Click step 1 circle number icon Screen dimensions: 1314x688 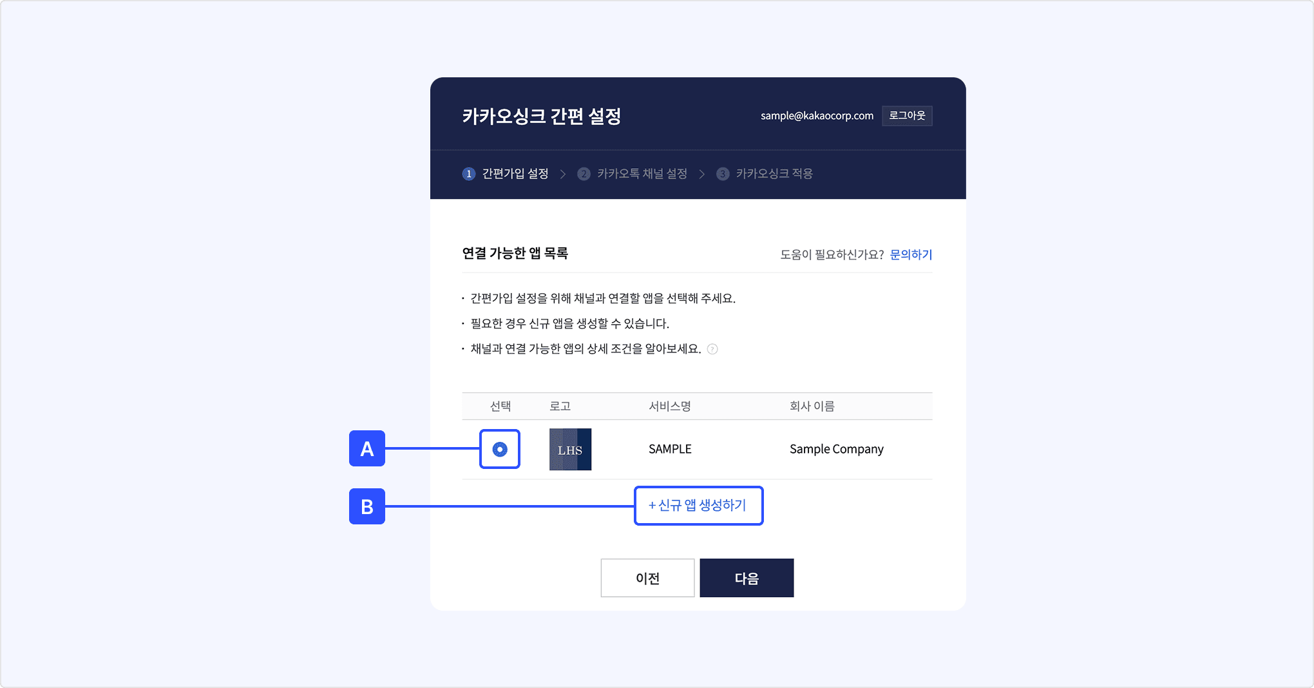[469, 174]
